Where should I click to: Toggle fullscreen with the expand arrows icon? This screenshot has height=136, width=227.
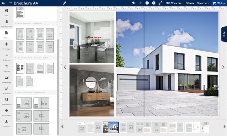[160, 3]
